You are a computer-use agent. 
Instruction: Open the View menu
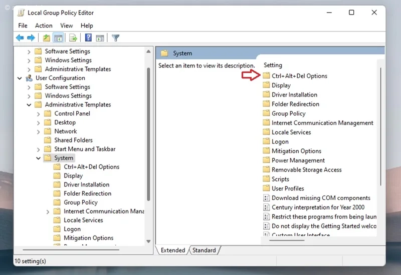pos(67,25)
